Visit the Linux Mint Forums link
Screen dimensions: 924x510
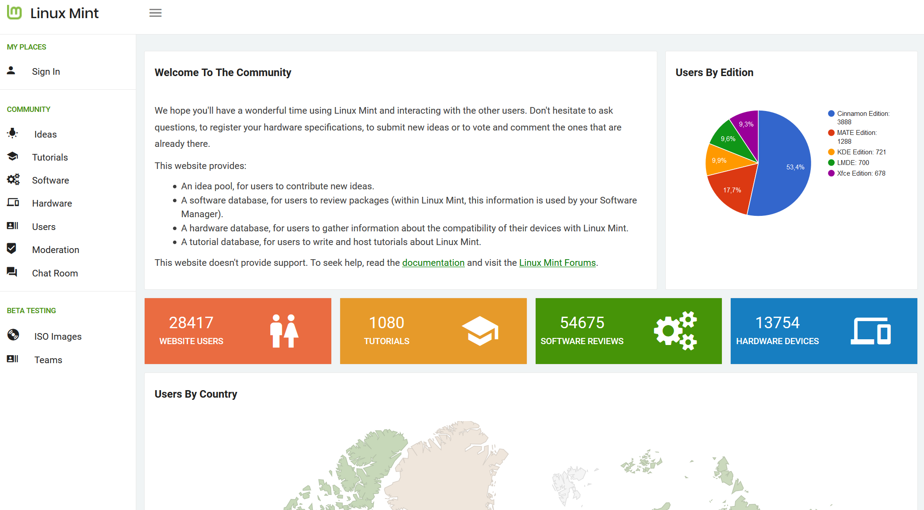[557, 263]
